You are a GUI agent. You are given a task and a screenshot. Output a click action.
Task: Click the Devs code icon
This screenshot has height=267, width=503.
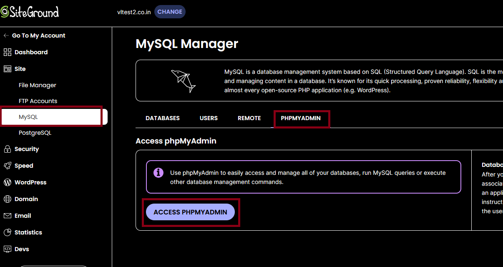pyautogui.click(x=8, y=249)
